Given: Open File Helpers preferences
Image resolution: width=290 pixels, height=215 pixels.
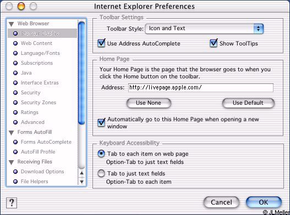Looking at the screenshot, I should point(35,182).
